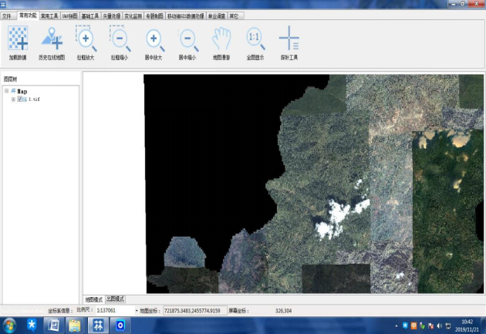486x334 pixels.
Task: Switch to the 矢量处理 tab
Action: 112,15
